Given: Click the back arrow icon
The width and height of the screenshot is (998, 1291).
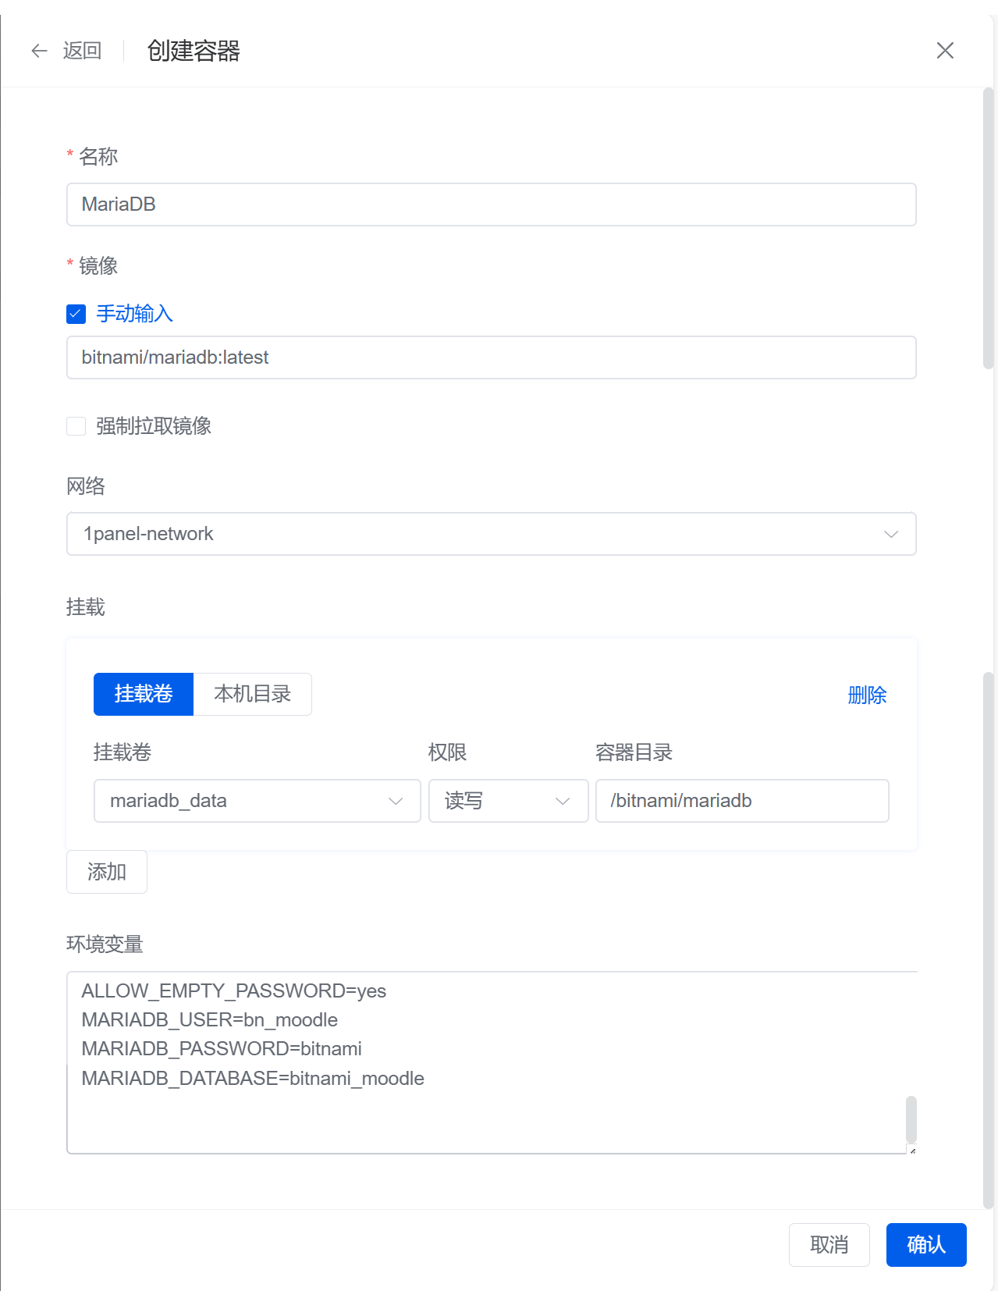Looking at the screenshot, I should pos(39,51).
